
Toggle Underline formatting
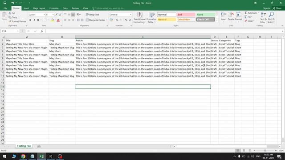tap(38, 20)
